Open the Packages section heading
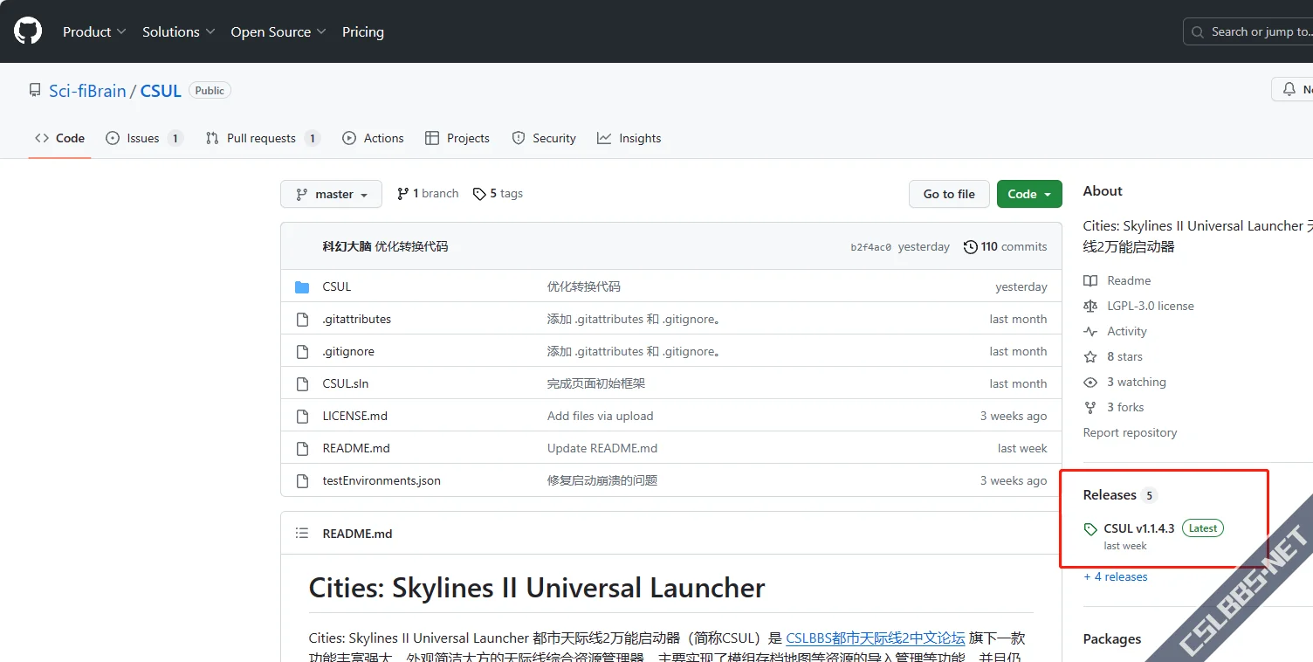The width and height of the screenshot is (1313, 662). [1112, 638]
